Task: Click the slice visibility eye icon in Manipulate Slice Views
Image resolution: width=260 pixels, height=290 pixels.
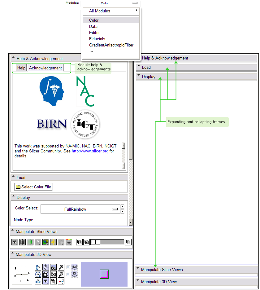Action: [14, 242]
